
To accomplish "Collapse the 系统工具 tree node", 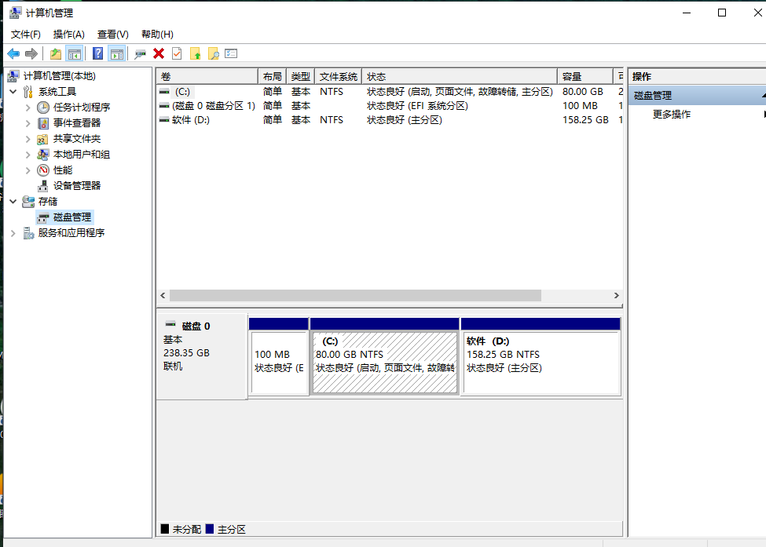I will (x=13, y=92).
